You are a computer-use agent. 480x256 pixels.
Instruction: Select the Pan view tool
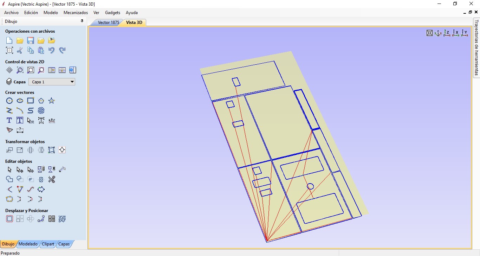9,70
